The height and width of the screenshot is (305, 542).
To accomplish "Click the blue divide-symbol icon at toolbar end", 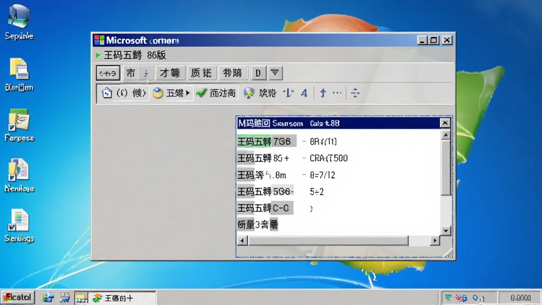I will tap(355, 93).
